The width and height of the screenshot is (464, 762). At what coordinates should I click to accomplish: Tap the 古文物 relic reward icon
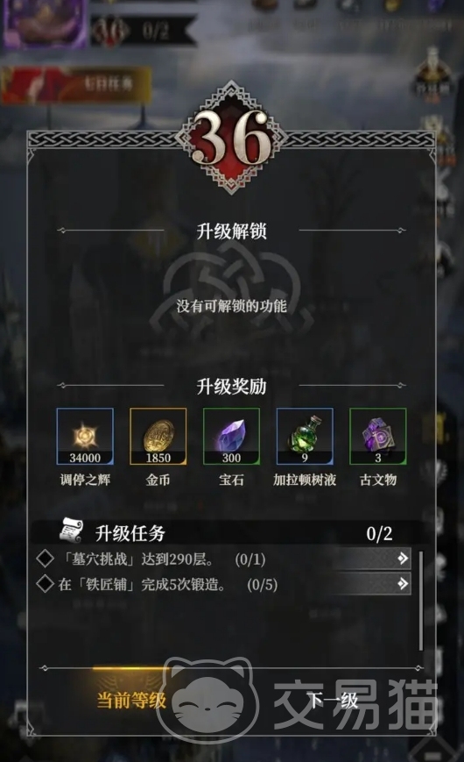pyautogui.click(x=378, y=436)
